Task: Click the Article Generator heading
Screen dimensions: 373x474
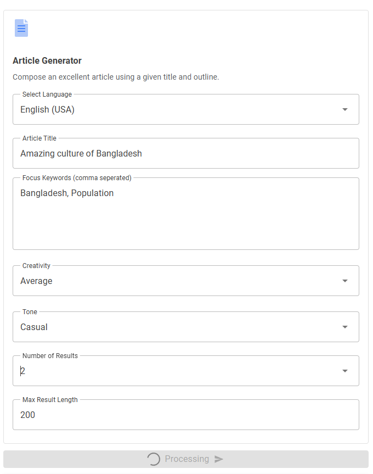Action: (47, 60)
